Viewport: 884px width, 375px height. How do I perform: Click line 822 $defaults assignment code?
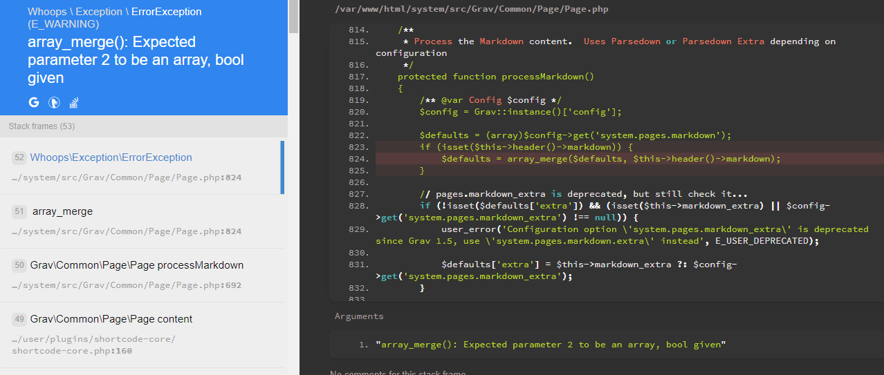click(x=575, y=135)
